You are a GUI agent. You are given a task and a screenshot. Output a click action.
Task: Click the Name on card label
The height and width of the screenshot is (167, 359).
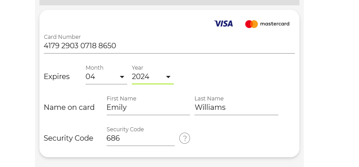pos(69,107)
